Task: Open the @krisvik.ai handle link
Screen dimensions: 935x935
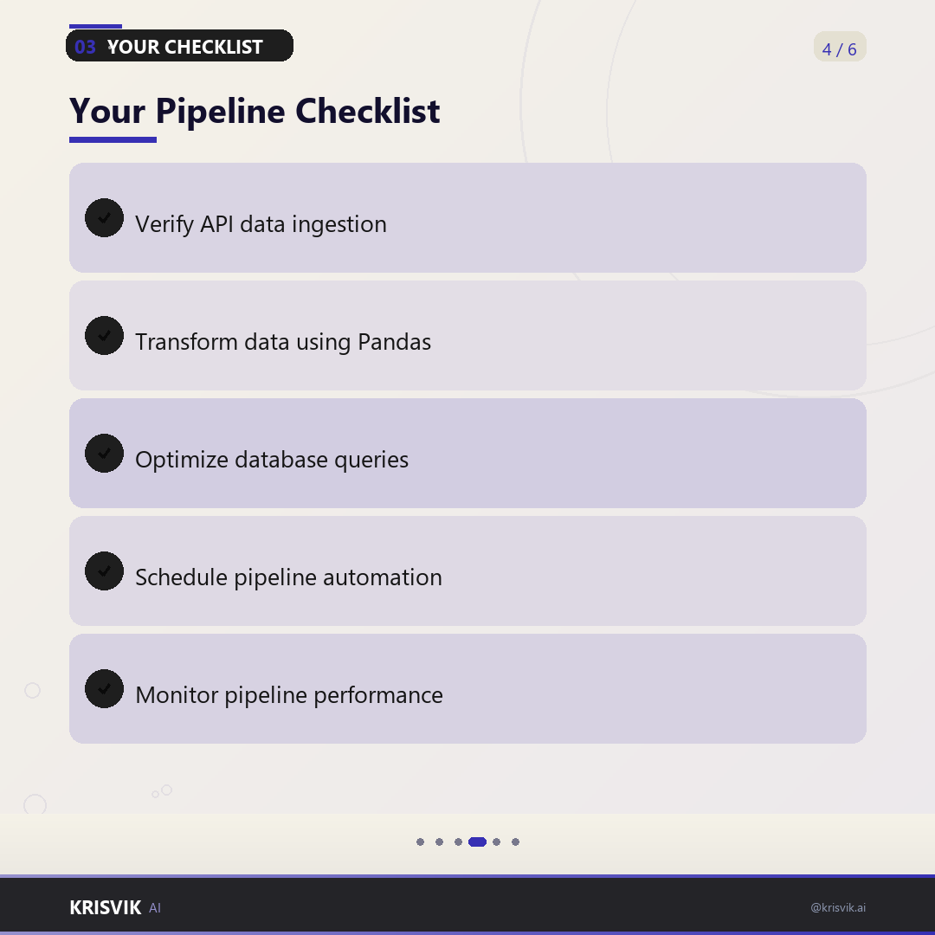Action: [x=838, y=907]
